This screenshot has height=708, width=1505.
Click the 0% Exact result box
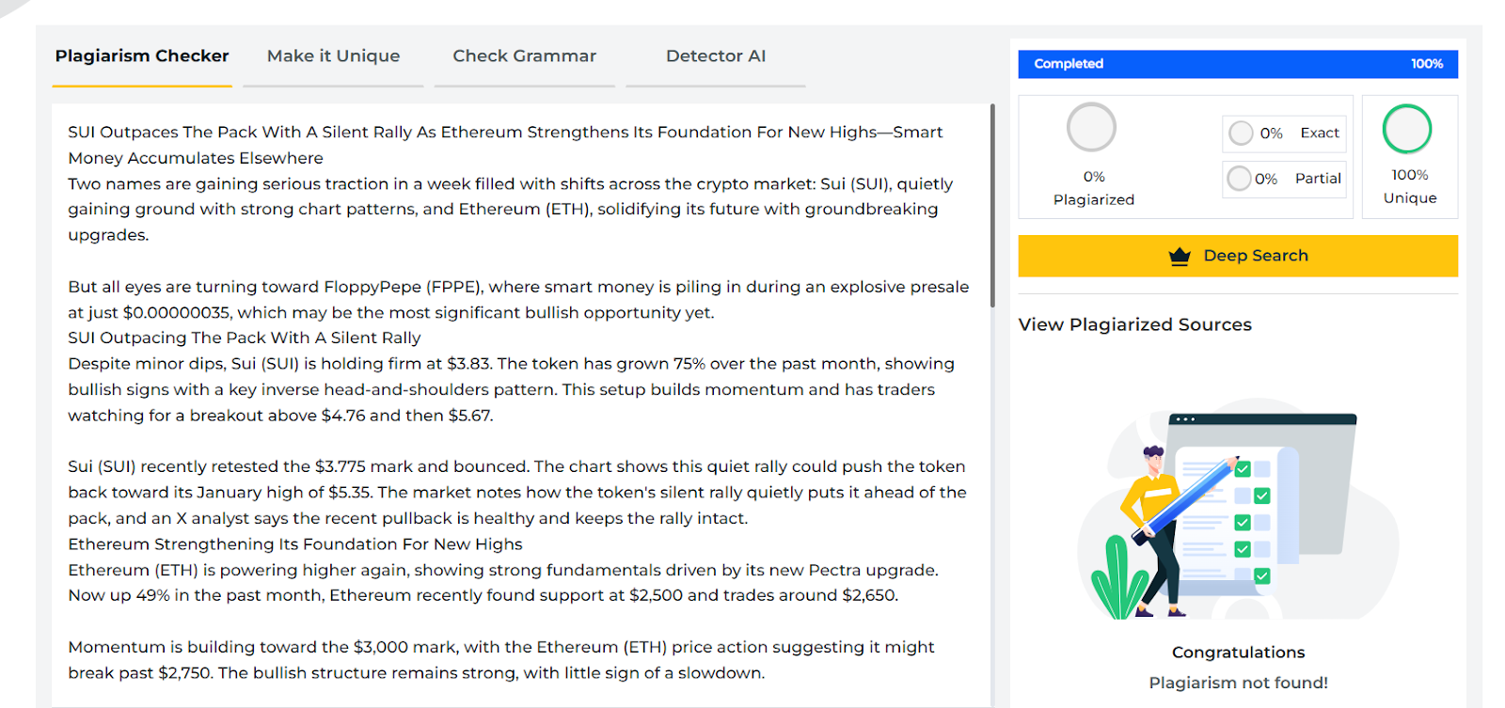1284,134
